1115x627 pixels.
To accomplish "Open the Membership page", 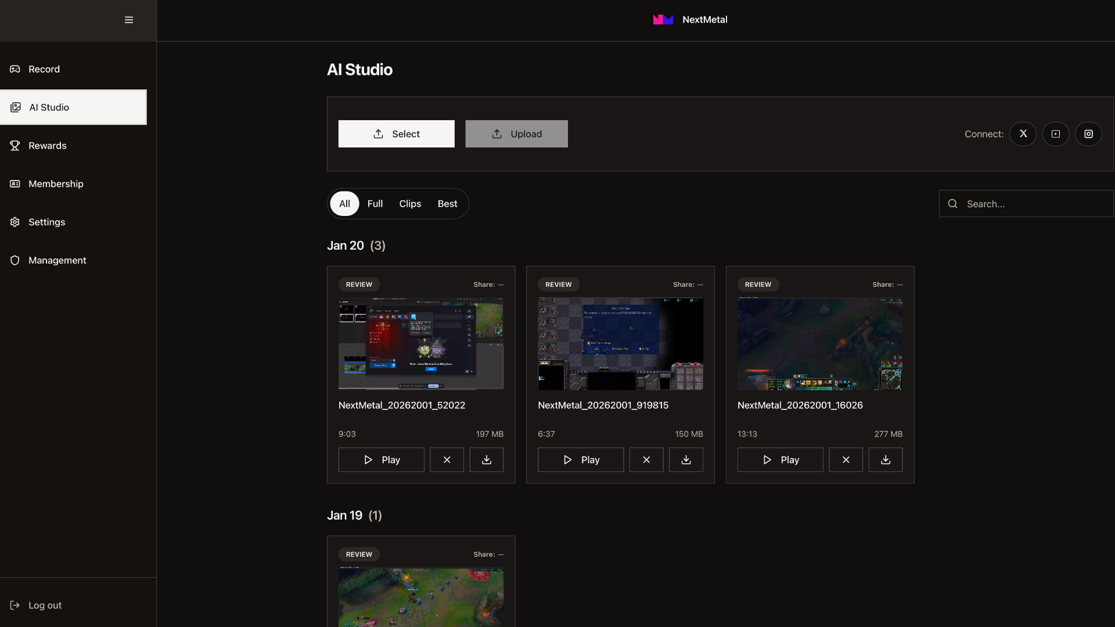I will coord(55,183).
